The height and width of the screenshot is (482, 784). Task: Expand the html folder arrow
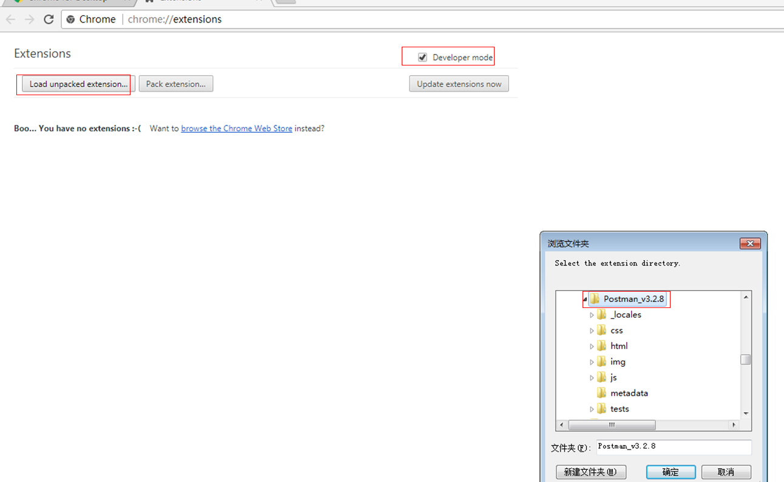(592, 346)
